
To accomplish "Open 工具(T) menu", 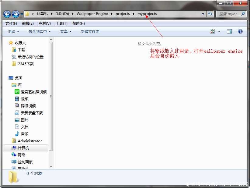I will [x=61, y=23].
